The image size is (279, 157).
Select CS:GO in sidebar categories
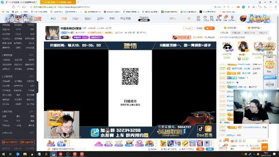(18, 34)
